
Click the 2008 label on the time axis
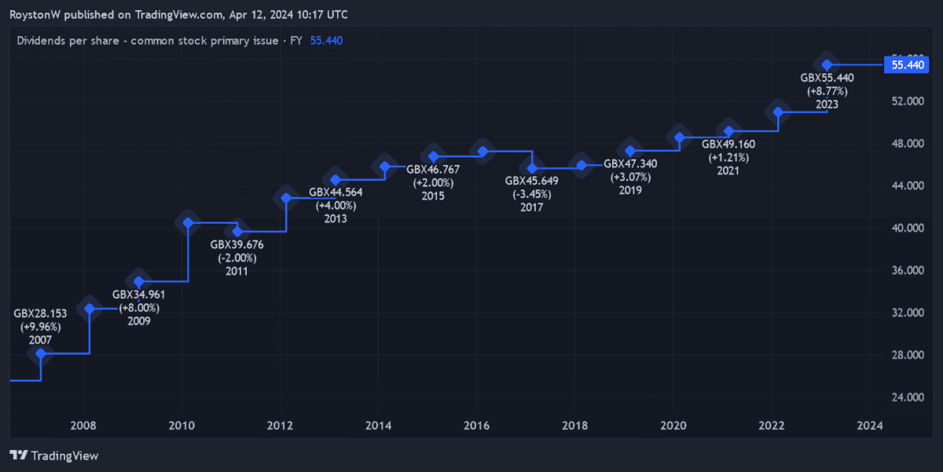tap(83, 426)
